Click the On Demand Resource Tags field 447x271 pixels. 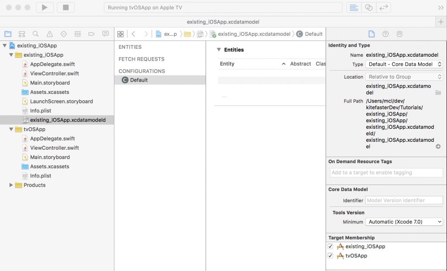[386, 173]
